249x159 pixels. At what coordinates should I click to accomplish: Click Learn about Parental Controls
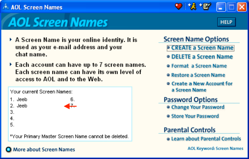point(206,139)
